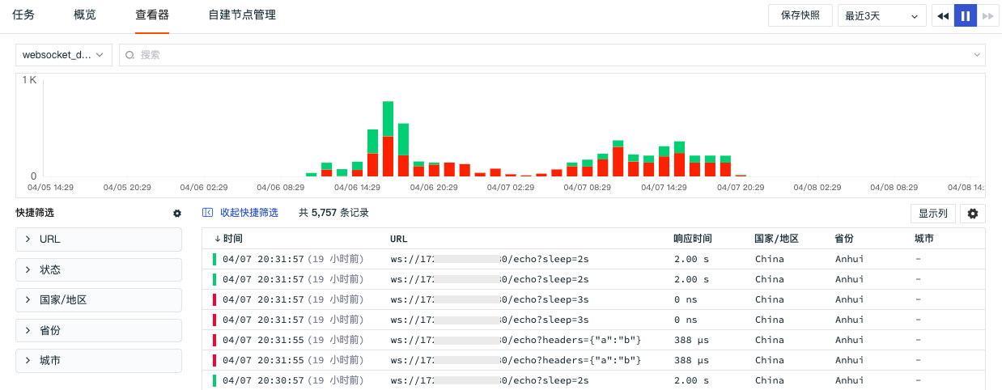
Task: Open quick filter settings gear
Action: click(177, 213)
